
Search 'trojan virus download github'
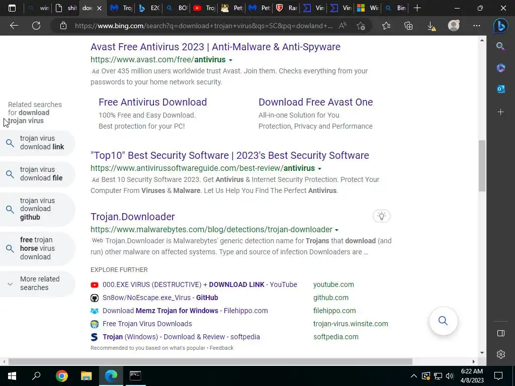(x=37, y=209)
